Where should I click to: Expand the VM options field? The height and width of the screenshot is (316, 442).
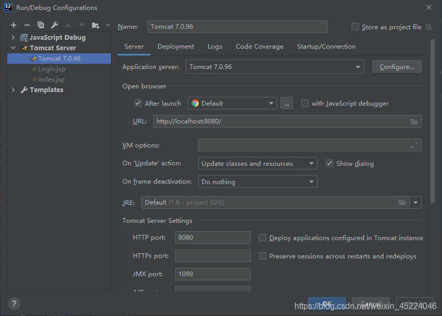[414, 145]
